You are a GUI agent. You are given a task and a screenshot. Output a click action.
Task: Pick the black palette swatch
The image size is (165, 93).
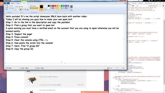49,6
